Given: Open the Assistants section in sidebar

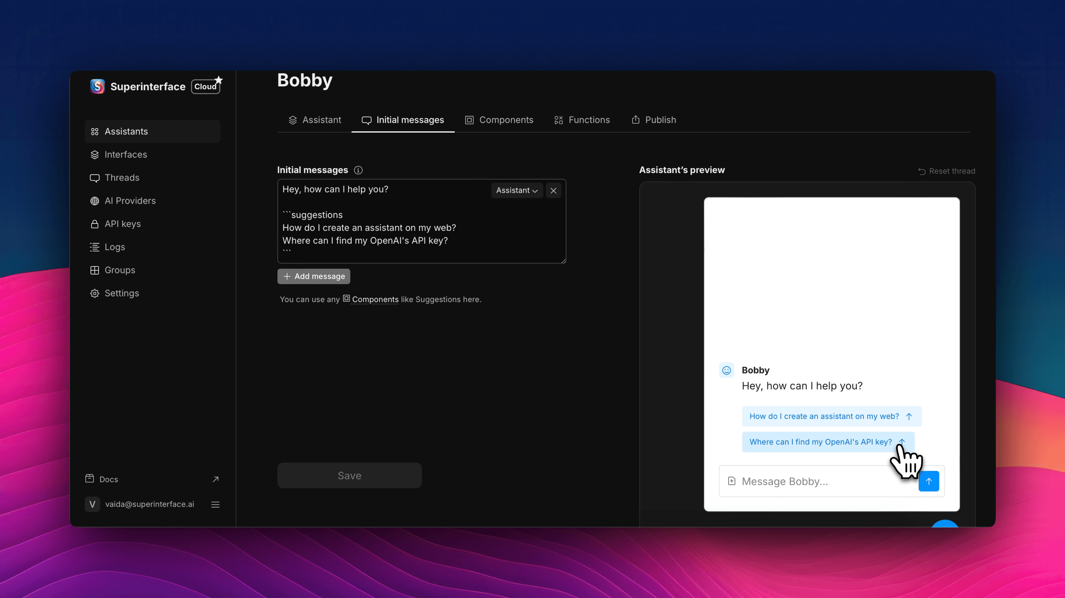Looking at the screenshot, I should point(126,131).
